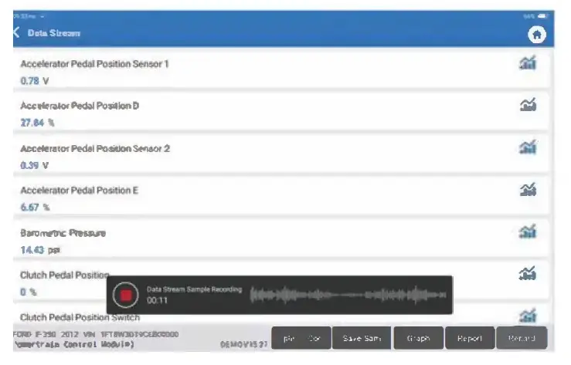Open graph for Barometric Pressure

click(528, 232)
